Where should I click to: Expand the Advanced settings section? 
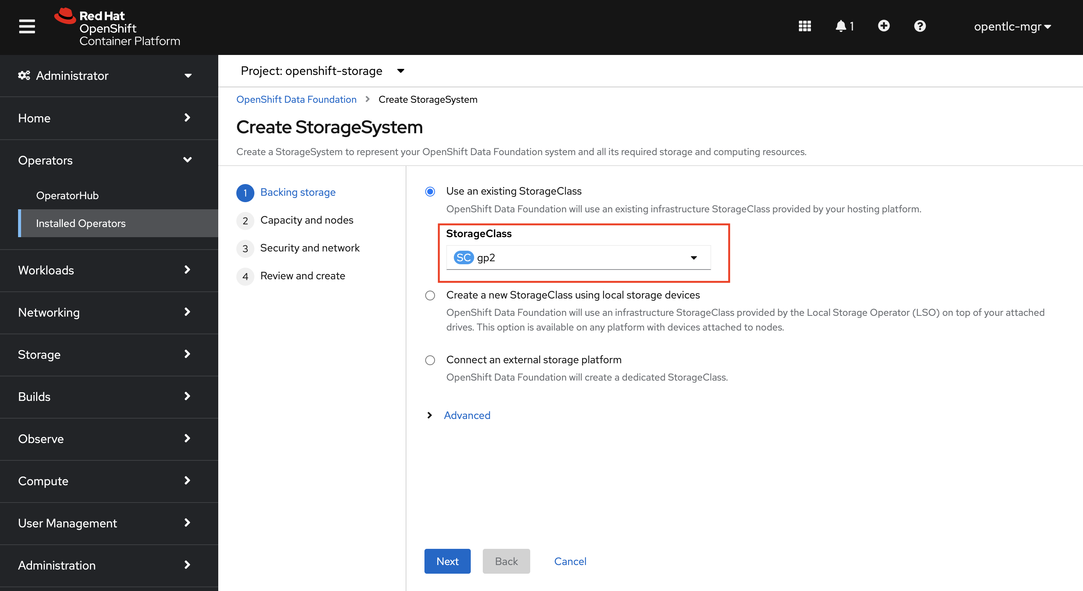tap(459, 414)
